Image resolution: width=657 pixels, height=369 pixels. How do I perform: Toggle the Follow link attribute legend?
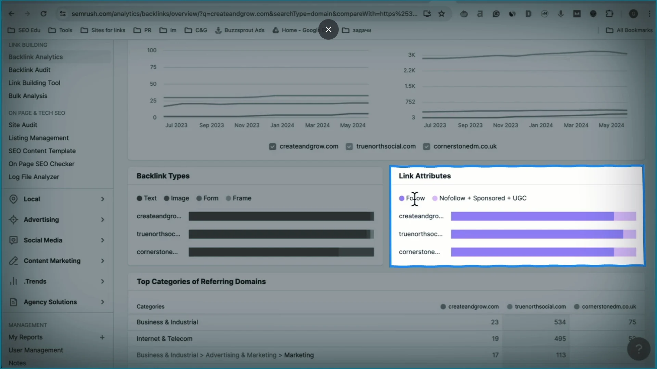click(x=412, y=198)
